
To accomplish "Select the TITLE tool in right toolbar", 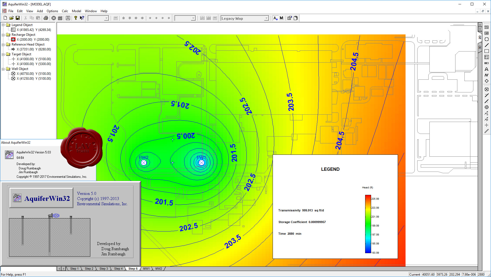I will (487, 27).
